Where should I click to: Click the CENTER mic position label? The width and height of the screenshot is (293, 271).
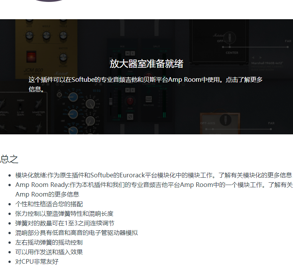coord(232,53)
